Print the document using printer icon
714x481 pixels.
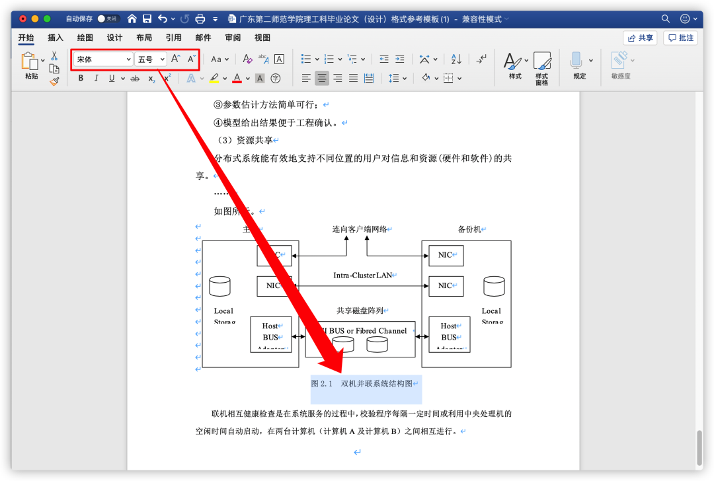pyautogui.click(x=200, y=18)
